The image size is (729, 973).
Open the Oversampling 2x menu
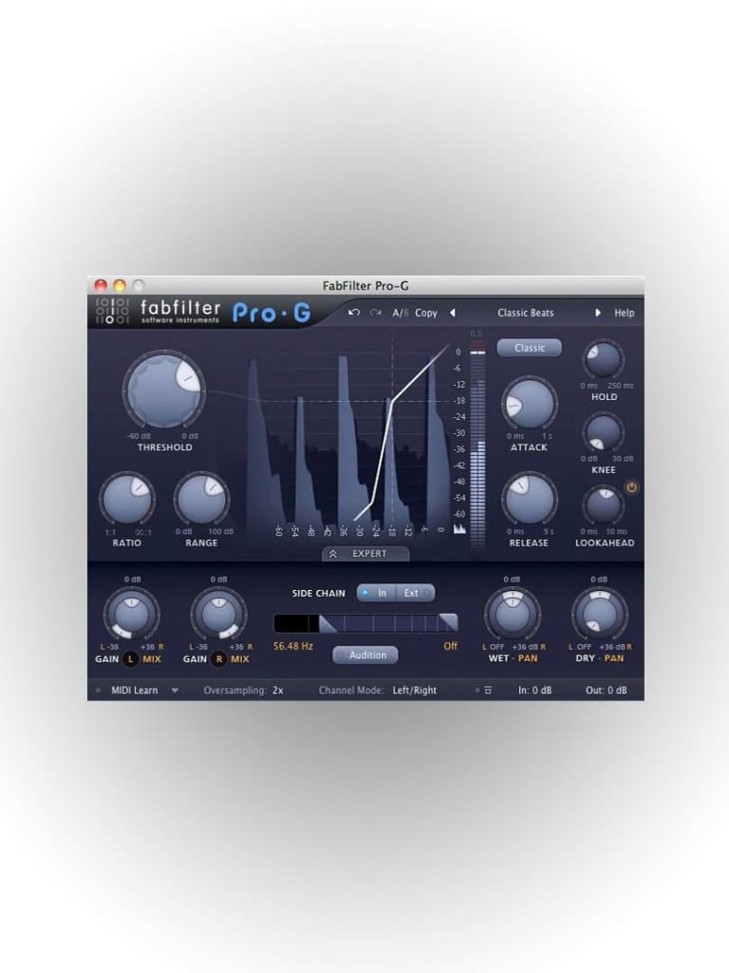tap(278, 690)
